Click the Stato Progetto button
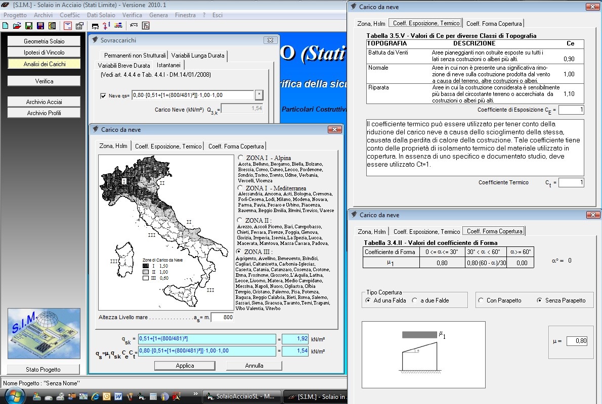602x404 pixels. 44,370
